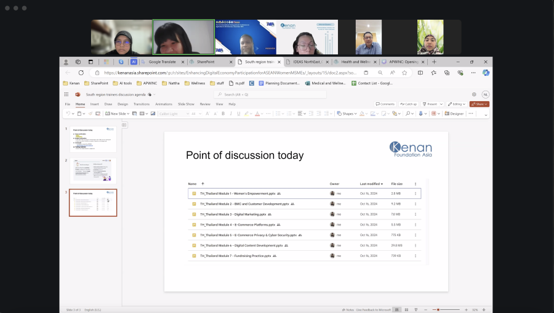The height and width of the screenshot is (313, 554).
Task: Fit slide to window icon
Action: (x=484, y=309)
